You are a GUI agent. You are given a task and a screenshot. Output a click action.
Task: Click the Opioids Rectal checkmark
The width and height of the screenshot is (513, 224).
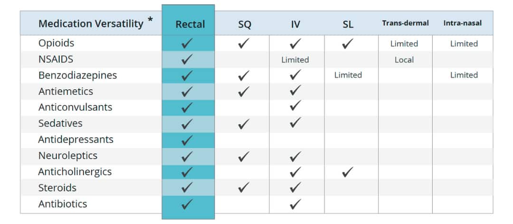point(187,44)
